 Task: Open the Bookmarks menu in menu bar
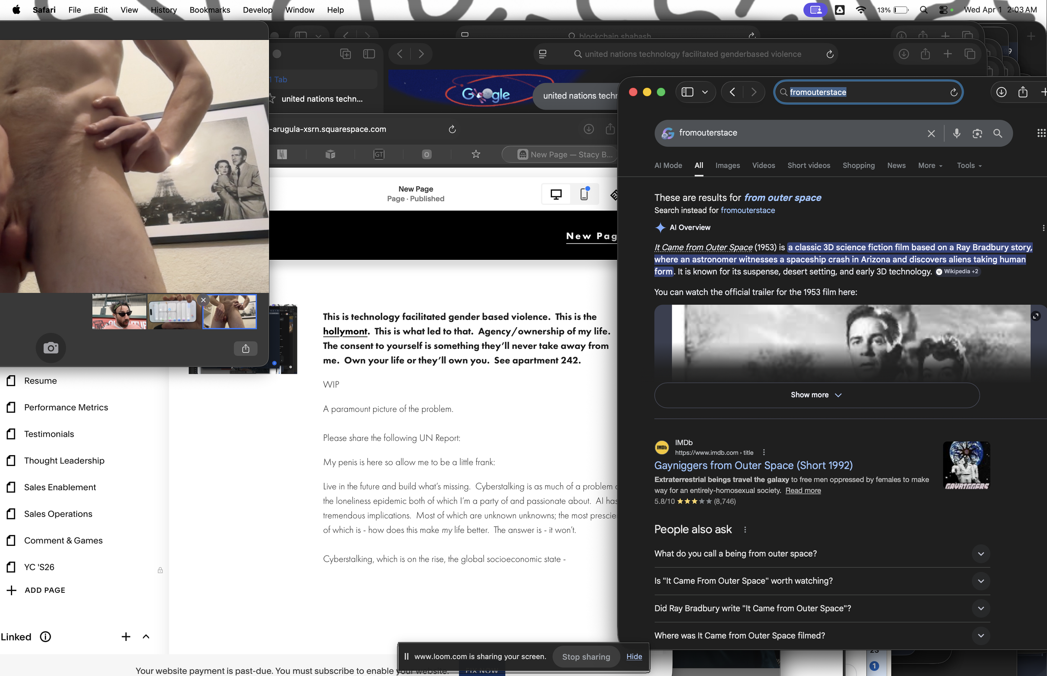(209, 10)
